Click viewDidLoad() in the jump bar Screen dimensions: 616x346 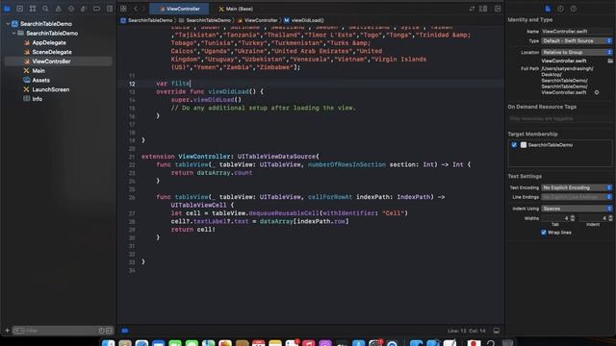(304, 20)
